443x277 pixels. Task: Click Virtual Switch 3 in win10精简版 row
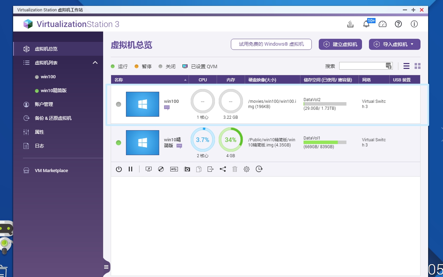click(374, 142)
